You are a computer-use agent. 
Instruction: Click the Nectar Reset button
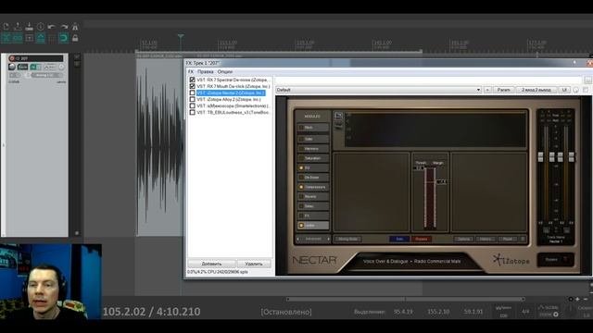(508, 239)
